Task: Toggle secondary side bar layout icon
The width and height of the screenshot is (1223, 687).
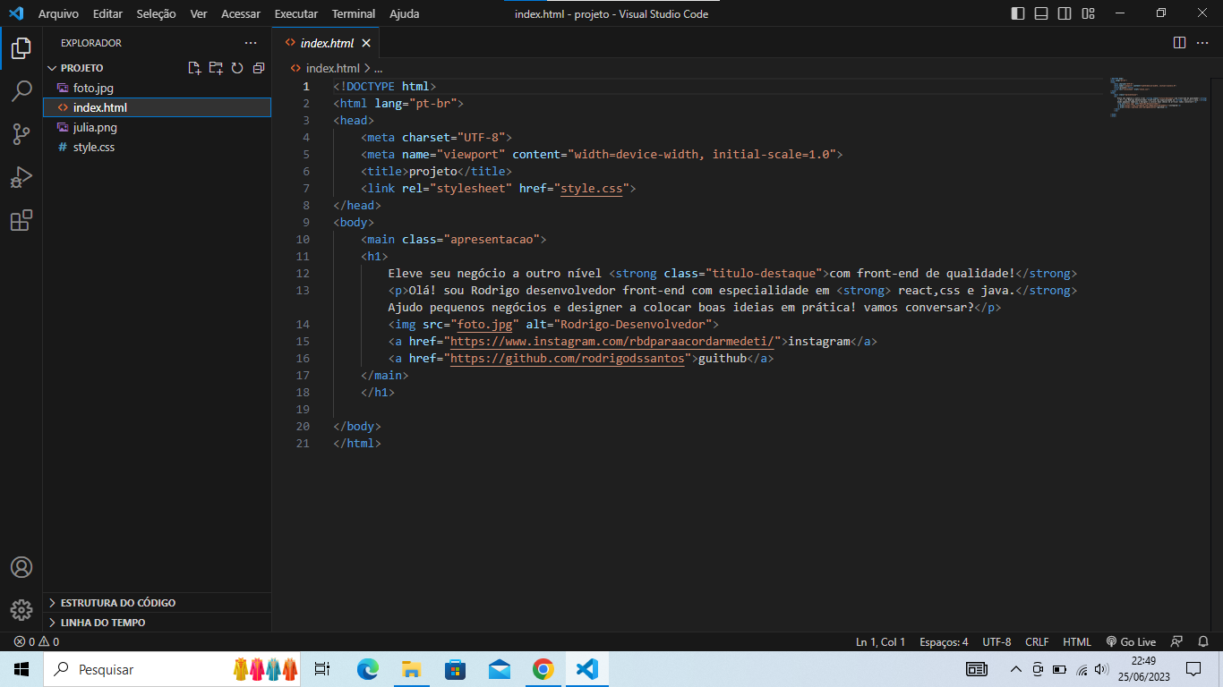Action: tap(1065, 13)
